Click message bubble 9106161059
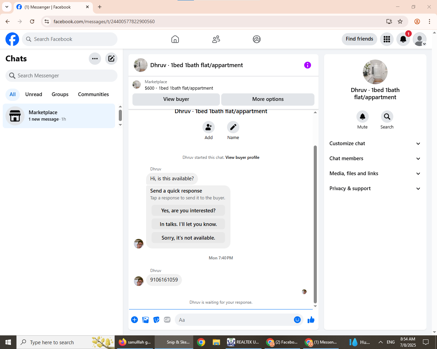437x349 pixels. click(x=164, y=280)
